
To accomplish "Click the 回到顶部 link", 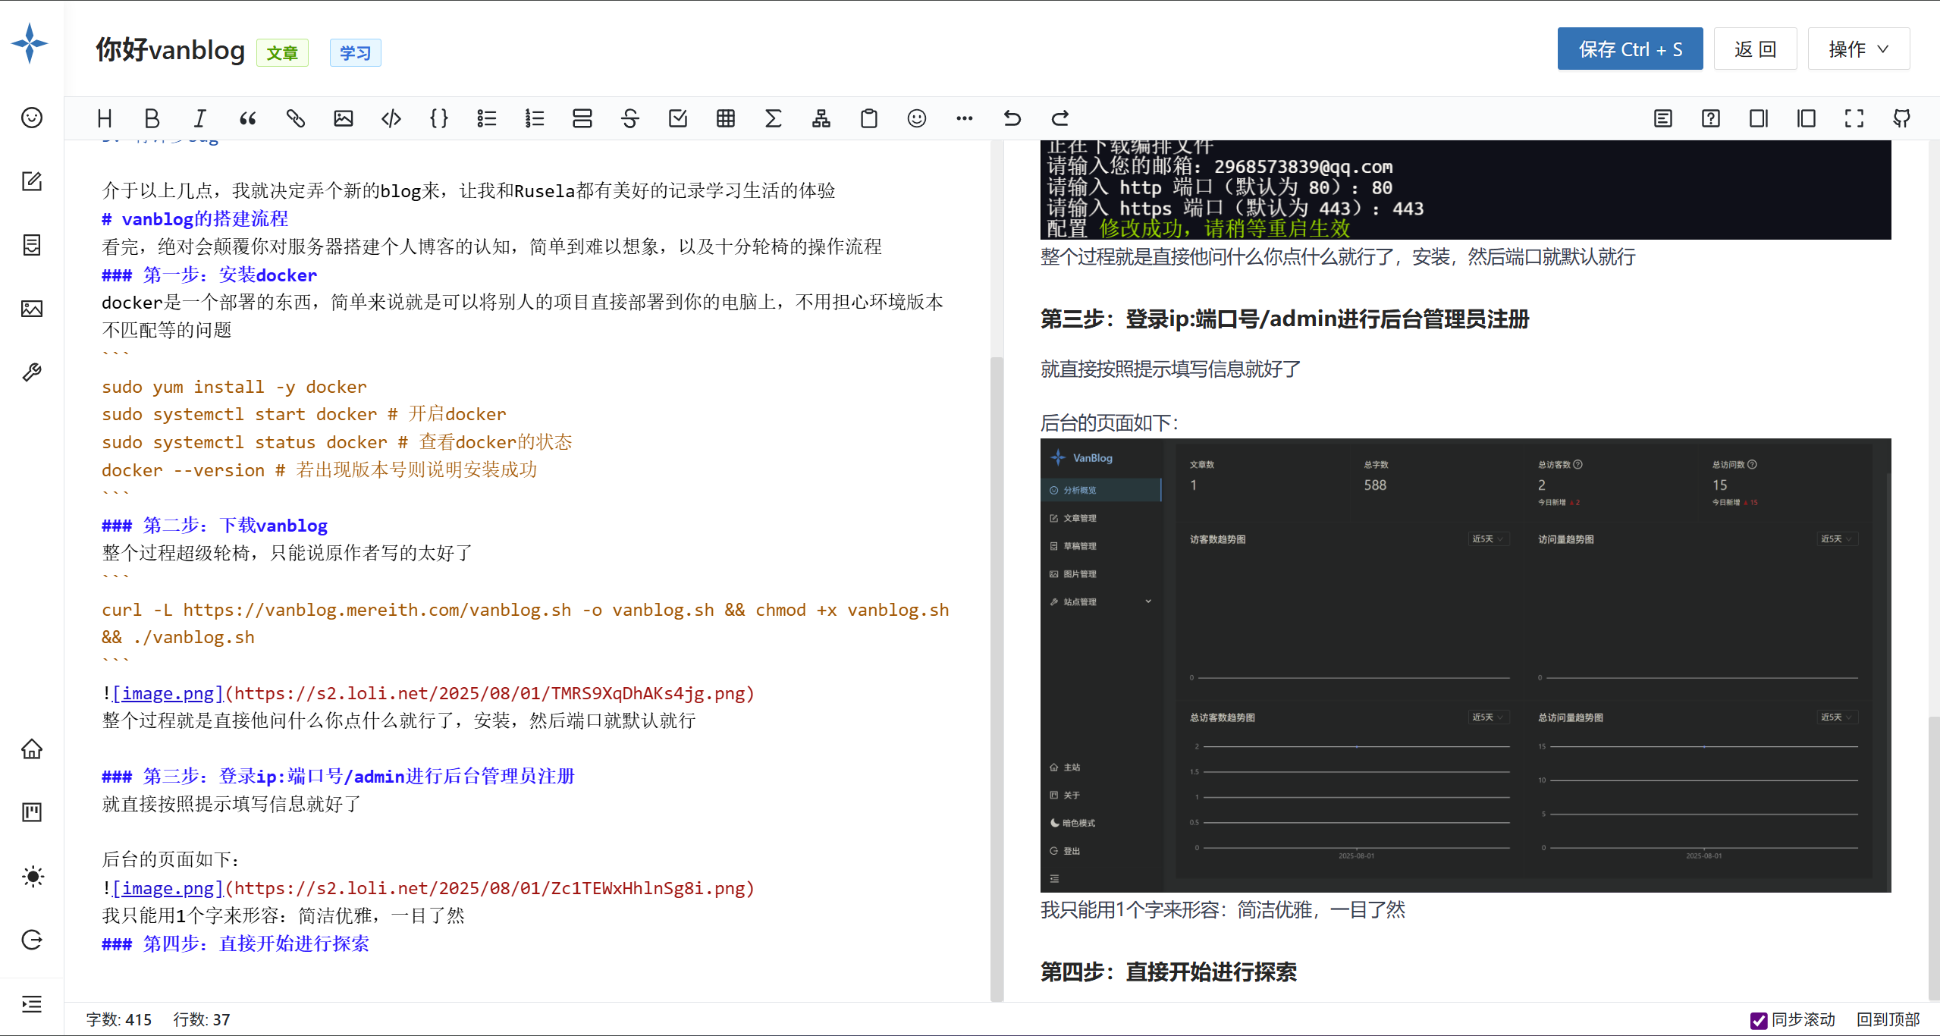I will tap(1888, 1020).
